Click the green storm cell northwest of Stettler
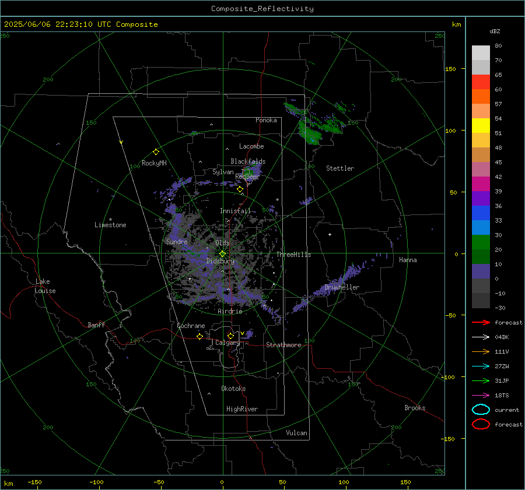This screenshot has height=490, width=525. 311,134
